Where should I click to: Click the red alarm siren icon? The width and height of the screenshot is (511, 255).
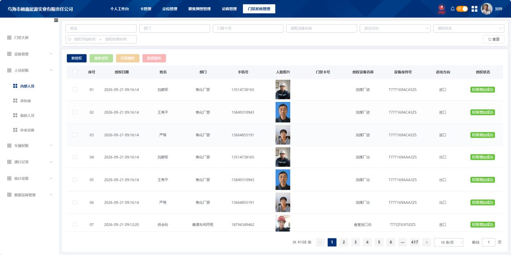coord(442,9)
